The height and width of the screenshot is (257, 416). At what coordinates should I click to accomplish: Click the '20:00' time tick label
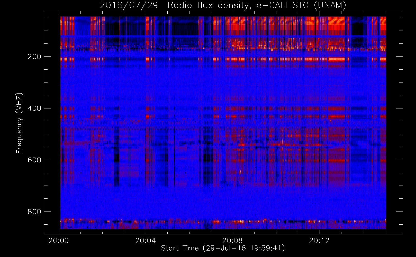(59, 241)
